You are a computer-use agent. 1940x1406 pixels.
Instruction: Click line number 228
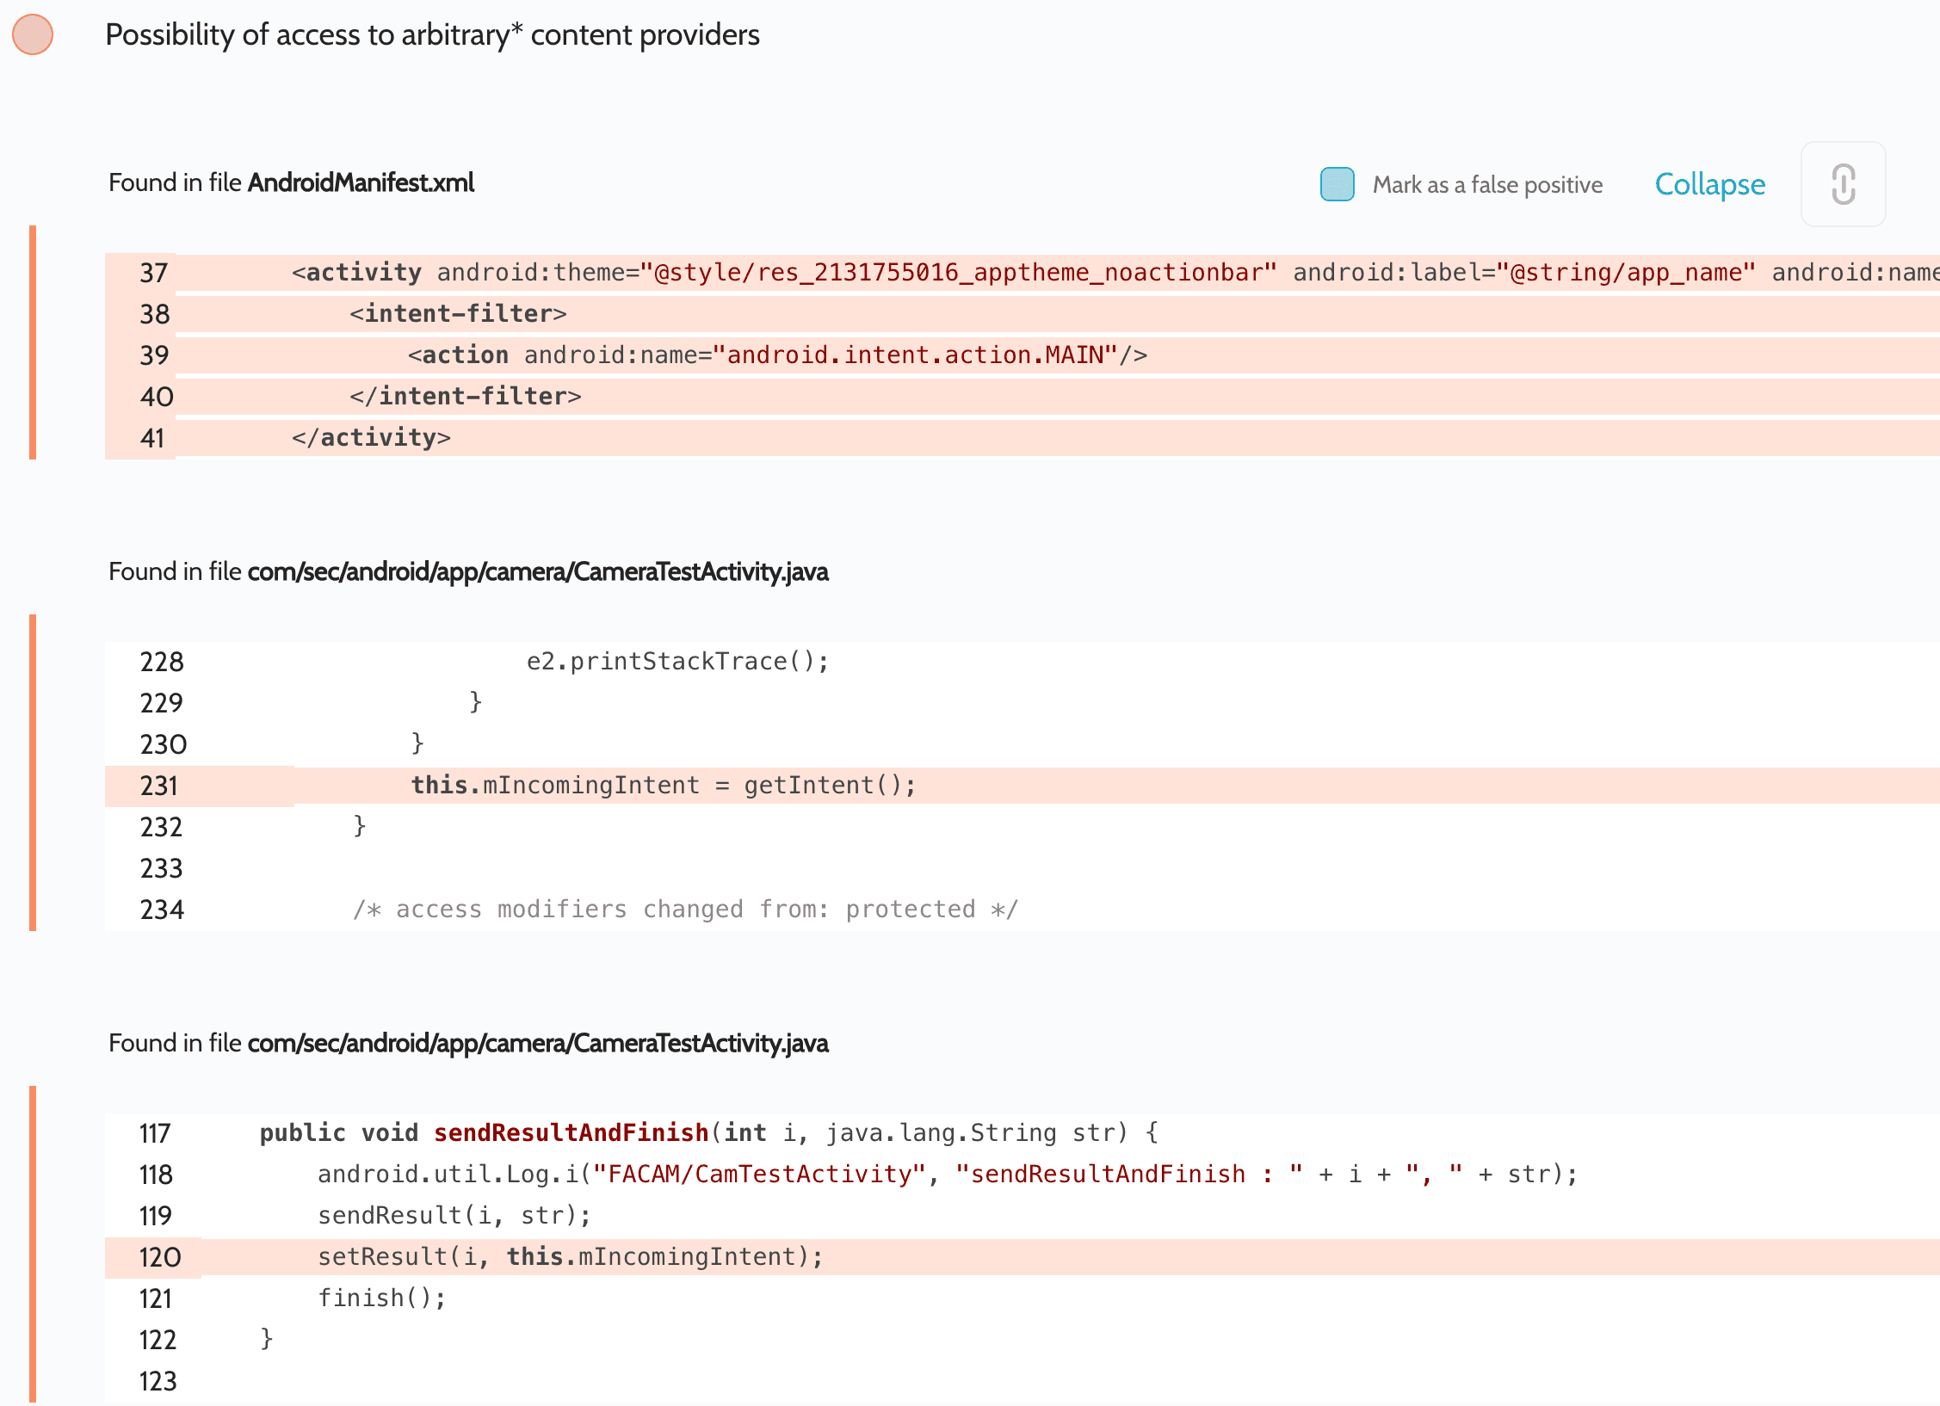[x=162, y=662]
